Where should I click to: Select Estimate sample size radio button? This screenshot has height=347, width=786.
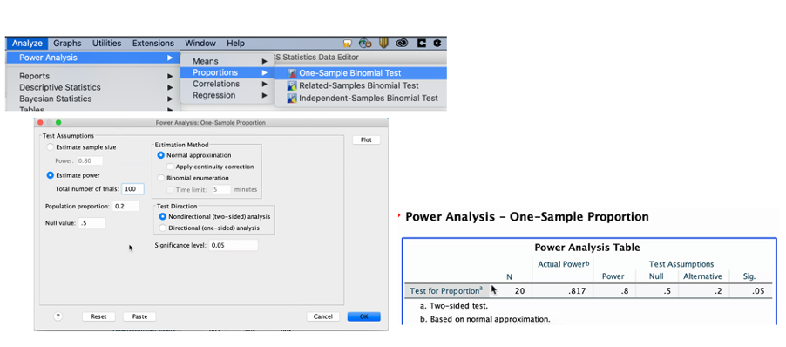tap(51, 147)
